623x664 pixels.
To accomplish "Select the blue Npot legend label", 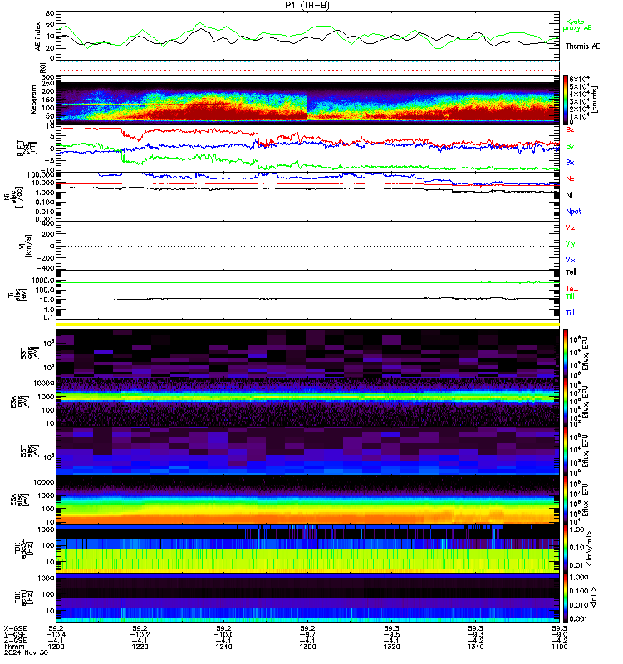I will (573, 212).
